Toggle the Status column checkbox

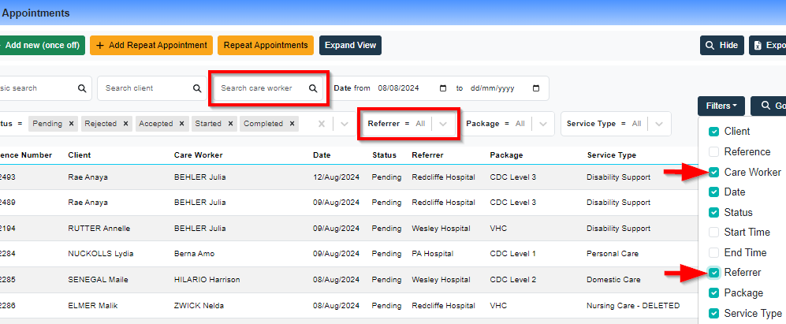[x=713, y=212]
